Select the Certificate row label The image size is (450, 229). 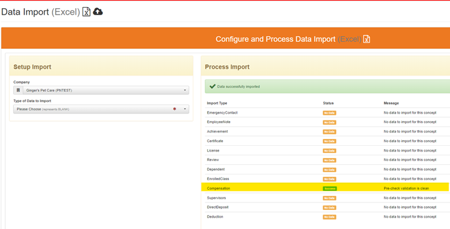click(x=215, y=141)
